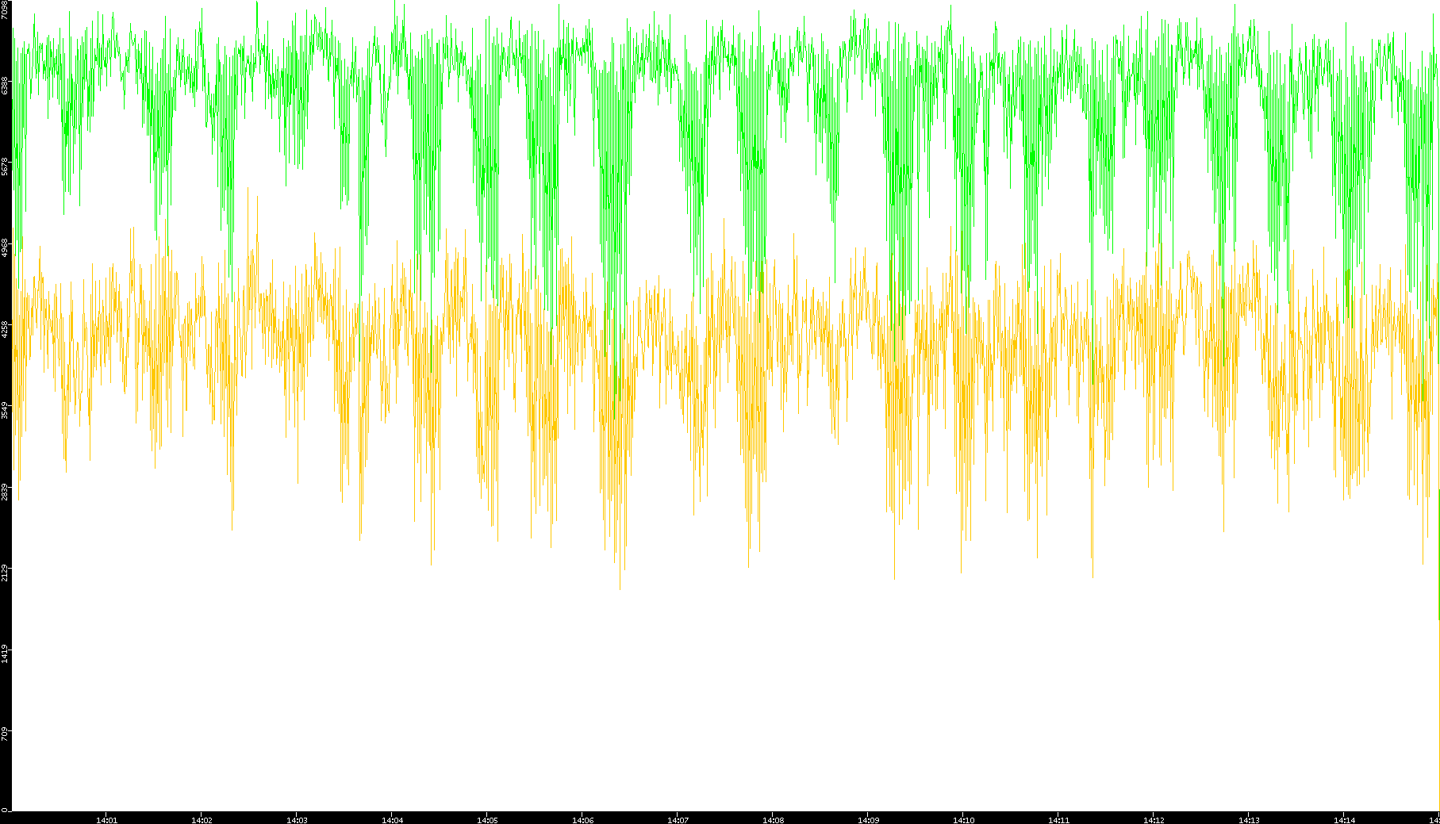The image size is (1440, 824).
Task: Click the 14:01 time label
Action: coord(106,820)
